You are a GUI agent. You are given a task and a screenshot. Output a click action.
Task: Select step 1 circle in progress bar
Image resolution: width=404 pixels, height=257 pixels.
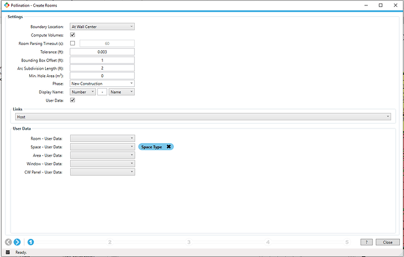pyautogui.click(x=30, y=242)
